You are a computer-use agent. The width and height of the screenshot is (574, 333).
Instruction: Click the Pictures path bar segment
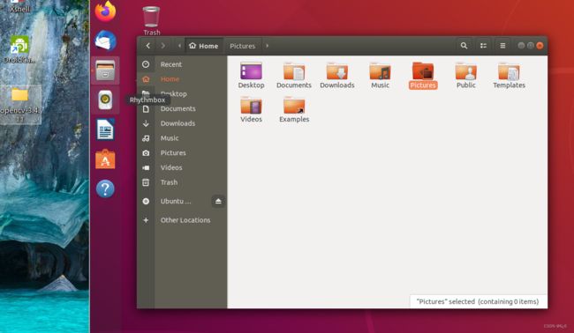pyautogui.click(x=242, y=46)
